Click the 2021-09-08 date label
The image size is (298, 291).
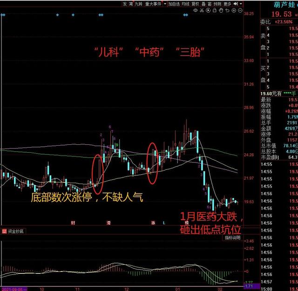(x=14, y=289)
